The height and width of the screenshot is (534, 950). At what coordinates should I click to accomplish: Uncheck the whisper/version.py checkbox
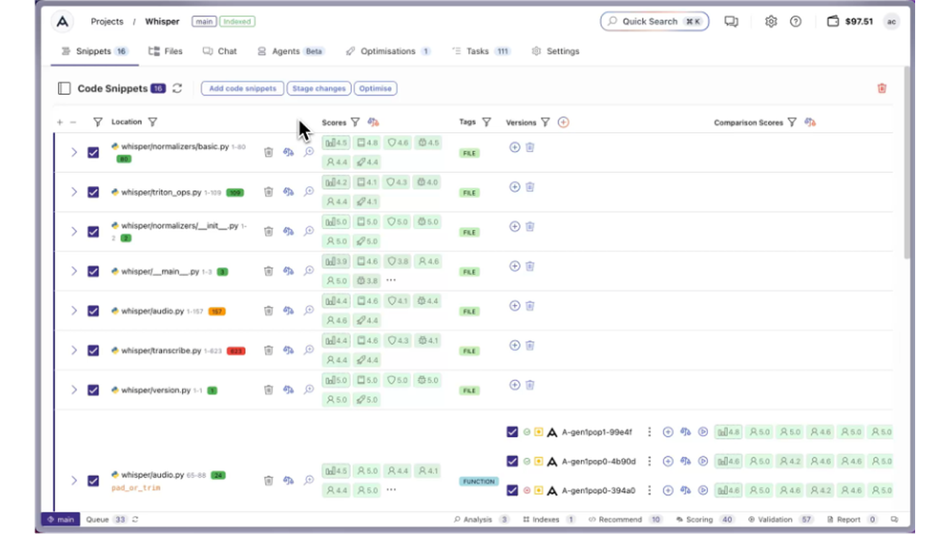(93, 389)
